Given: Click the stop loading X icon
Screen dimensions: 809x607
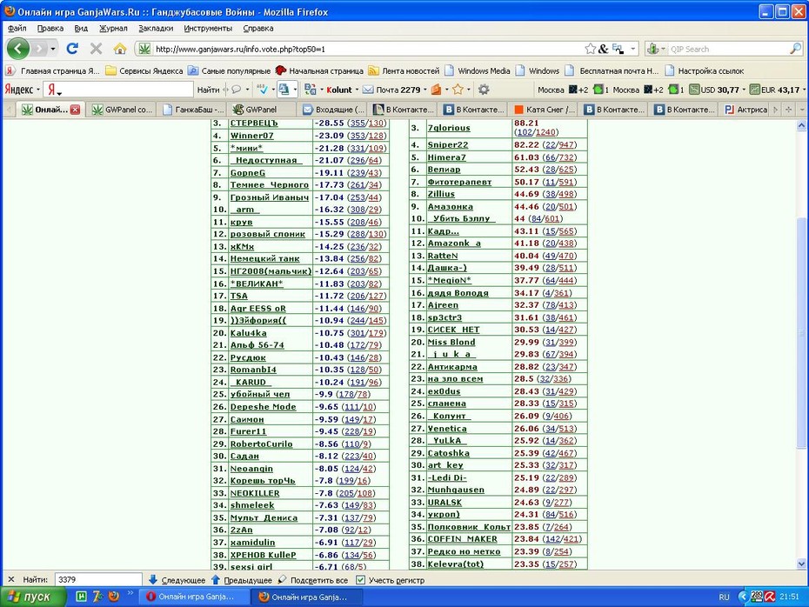Looking at the screenshot, I should [96, 49].
